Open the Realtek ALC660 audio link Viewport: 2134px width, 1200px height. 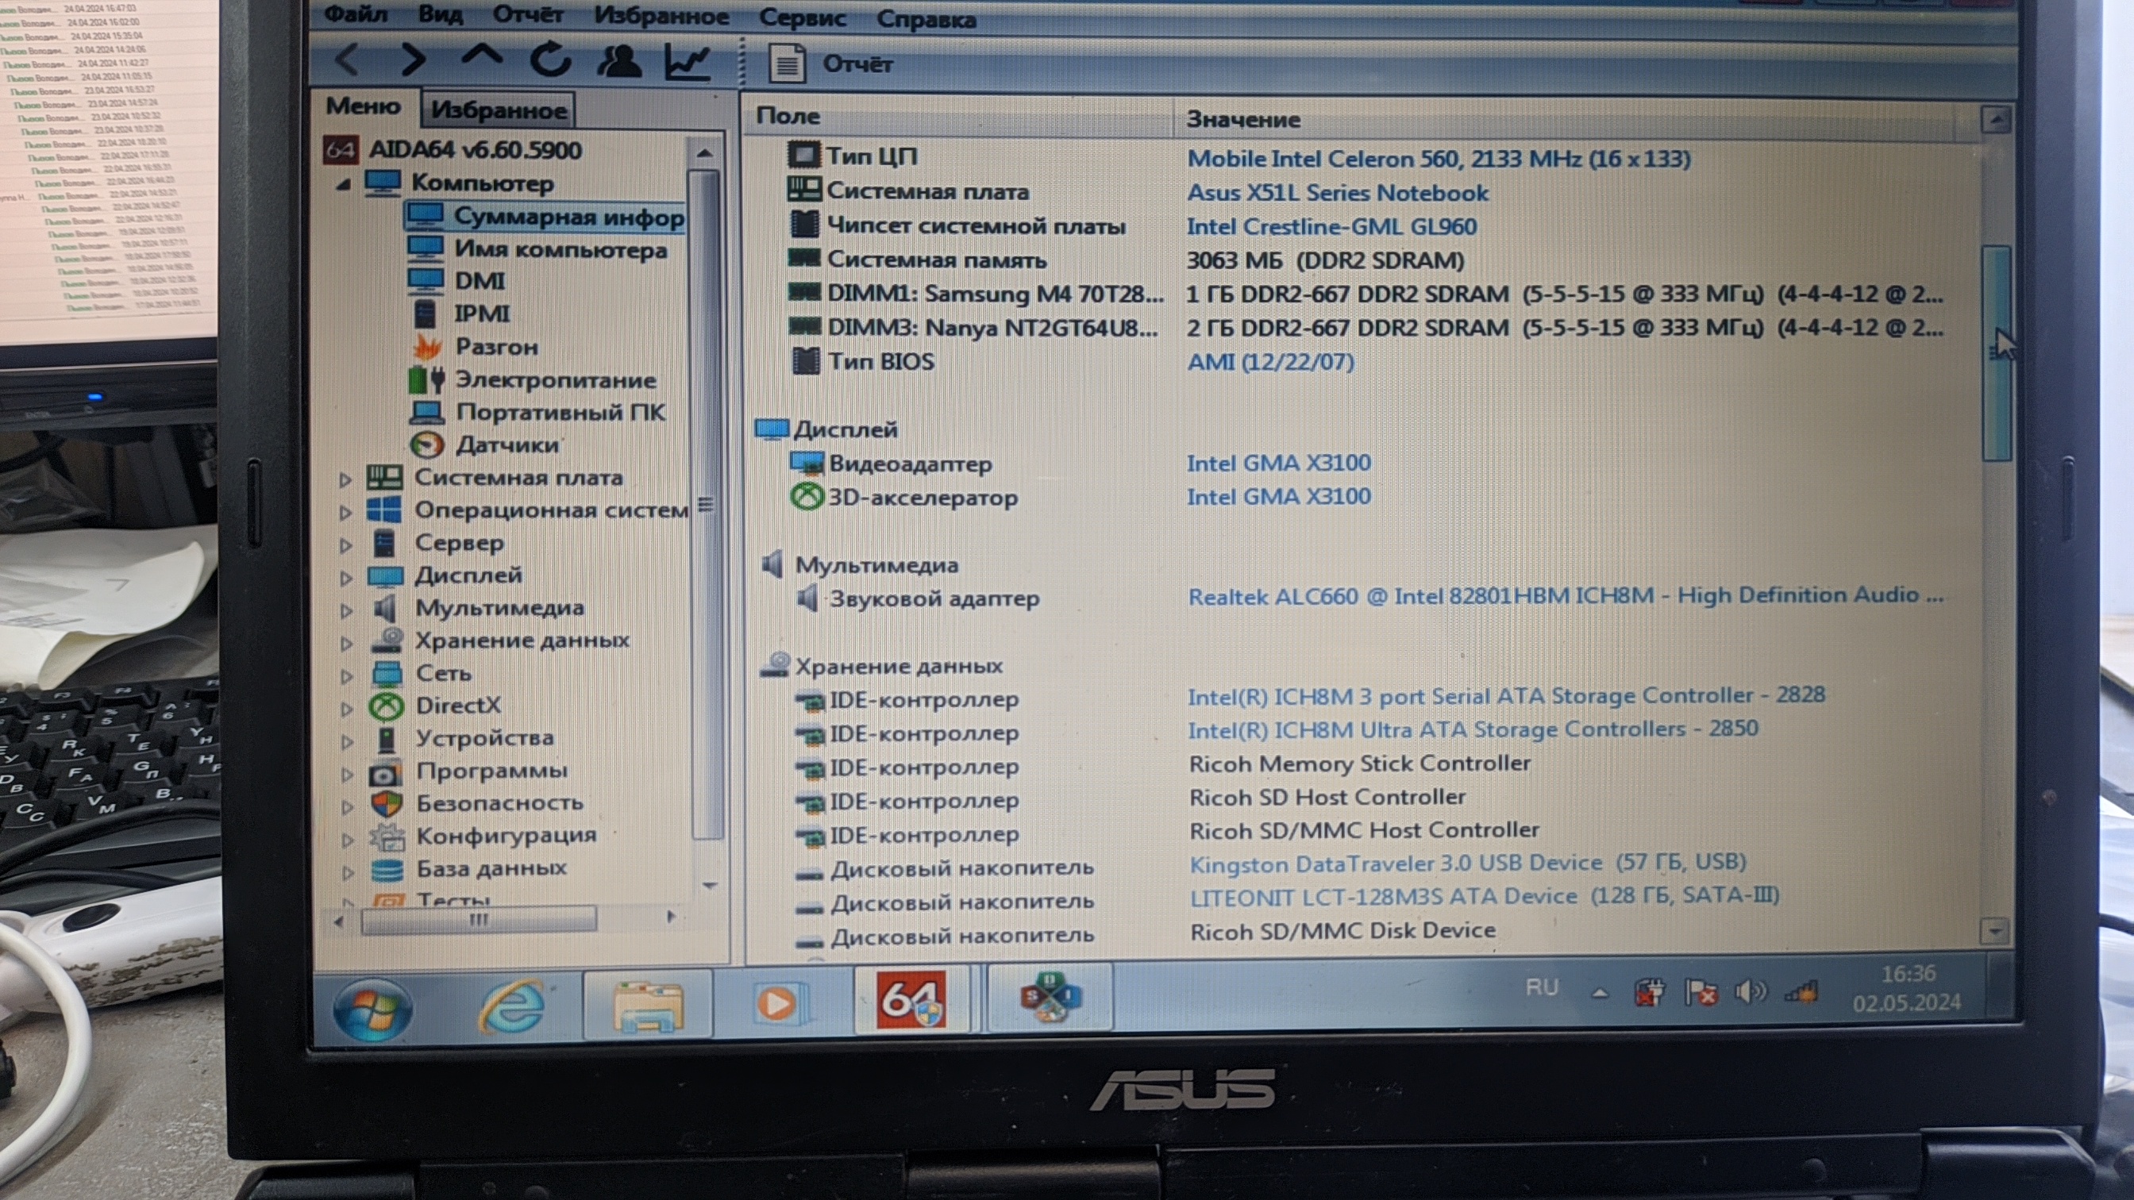(1565, 596)
